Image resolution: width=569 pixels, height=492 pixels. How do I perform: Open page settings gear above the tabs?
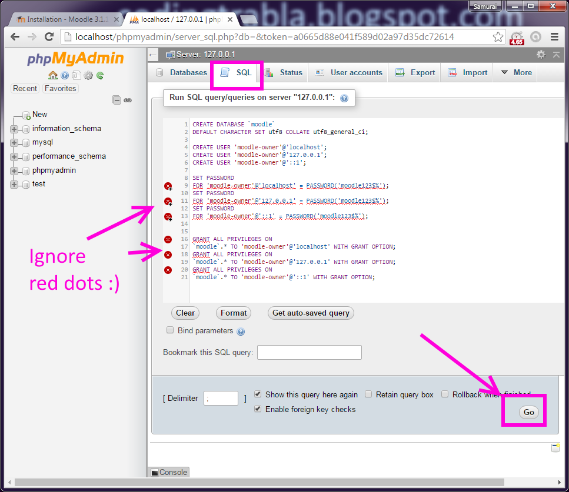541,53
